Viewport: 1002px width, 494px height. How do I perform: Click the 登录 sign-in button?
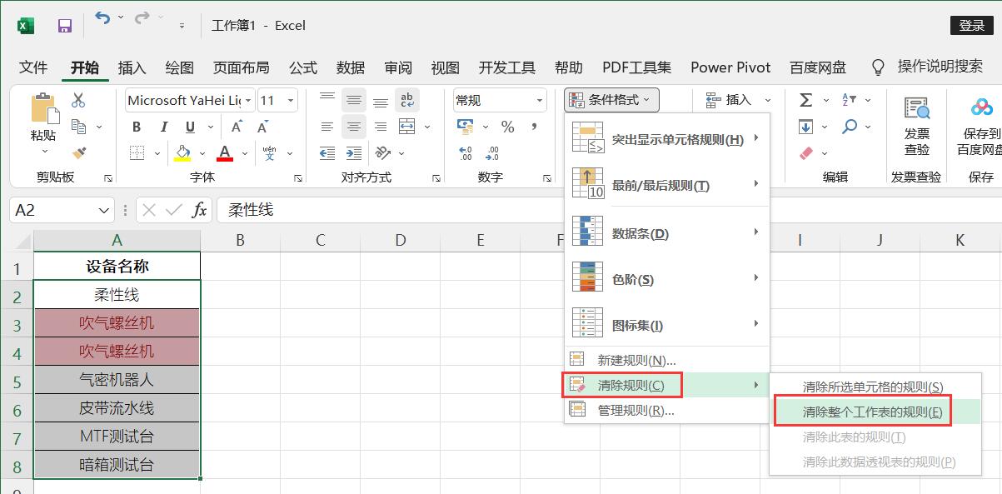pos(972,26)
